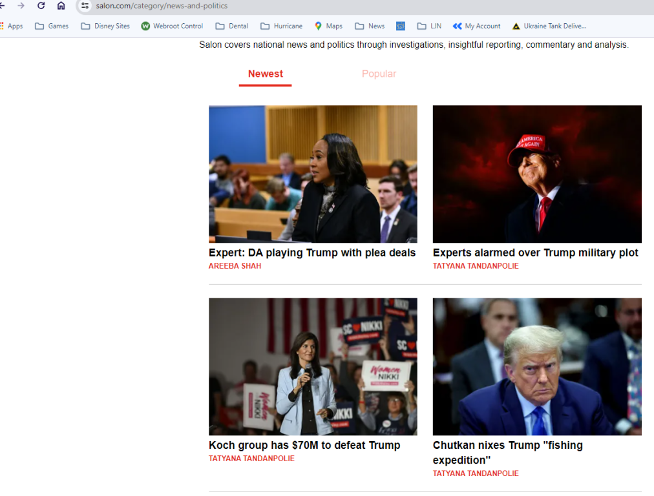The height and width of the screenshot is (496, 654).
Task: Click the forward navigation arrow
Action: (x=21, y=6)
